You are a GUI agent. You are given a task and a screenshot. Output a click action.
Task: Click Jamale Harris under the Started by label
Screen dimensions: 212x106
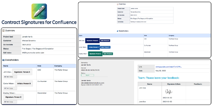(86, 65)
